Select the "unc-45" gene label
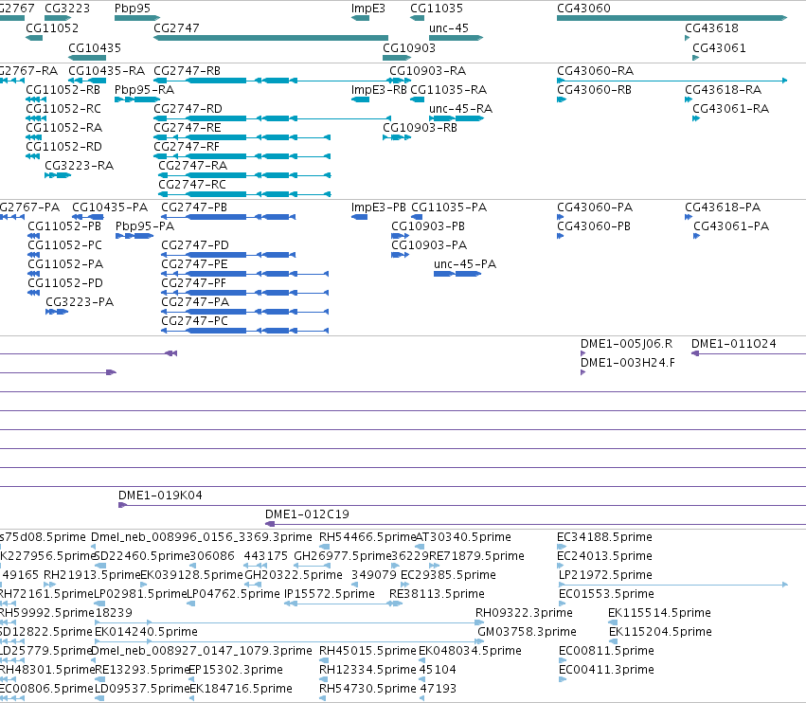The height and width of the screenshot is (703, 806). (449, 28)
